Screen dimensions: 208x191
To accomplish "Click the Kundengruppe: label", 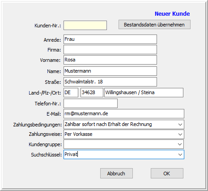I will click(45, 144).
